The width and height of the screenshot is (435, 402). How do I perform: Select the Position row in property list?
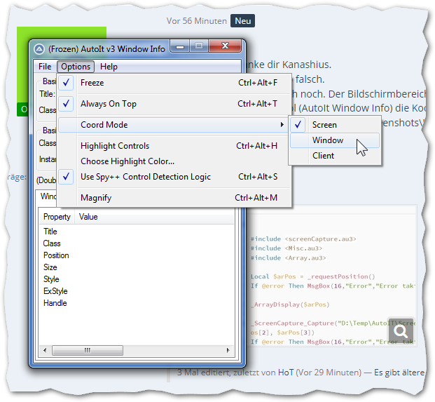(56, 255)
